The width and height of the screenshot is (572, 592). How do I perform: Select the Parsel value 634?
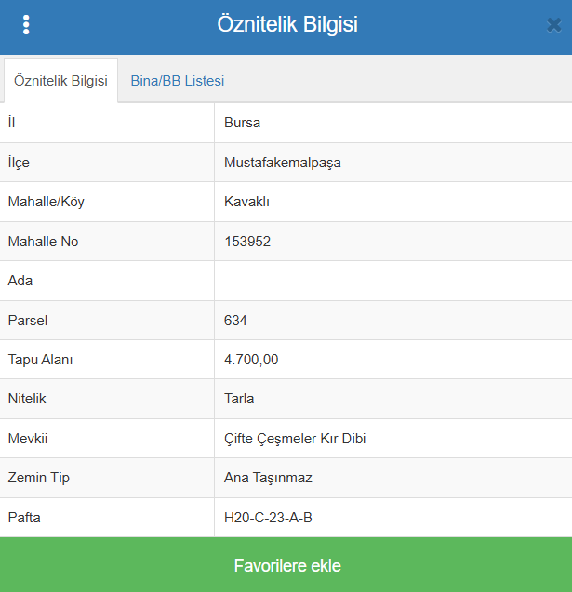pos(235,321)
